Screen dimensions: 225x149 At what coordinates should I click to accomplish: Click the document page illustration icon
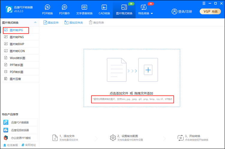117,70
